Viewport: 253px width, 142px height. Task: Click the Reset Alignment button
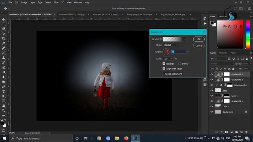click(x=173, y=74)
